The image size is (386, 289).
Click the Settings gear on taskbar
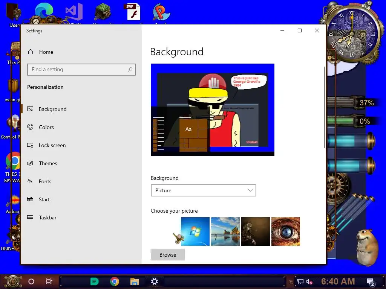coord(154,281)
